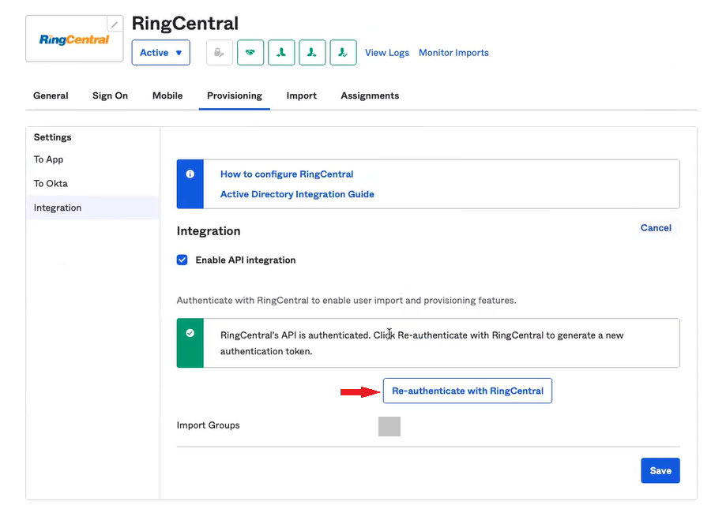711x509 pixels.
Task: Switch to the Sign On tab
Action: pos(110,95)
